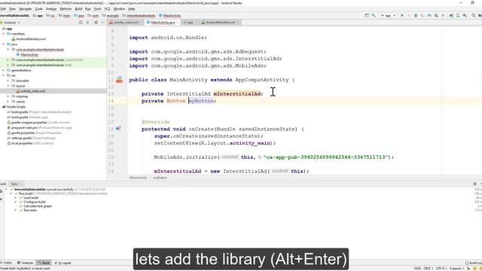The image size is (482, 271).
Task: Open the project panel settings gear
Action: tap(96, 23)
